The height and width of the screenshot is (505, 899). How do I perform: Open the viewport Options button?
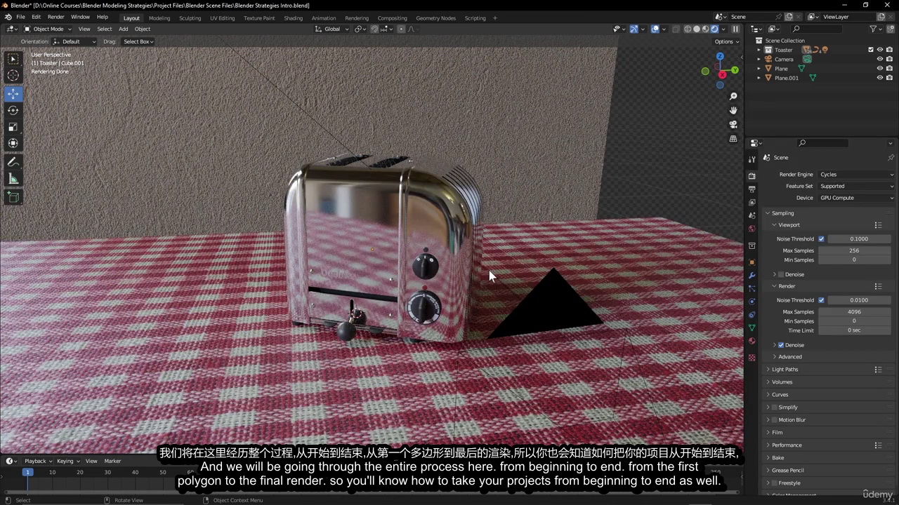point(726,41)
